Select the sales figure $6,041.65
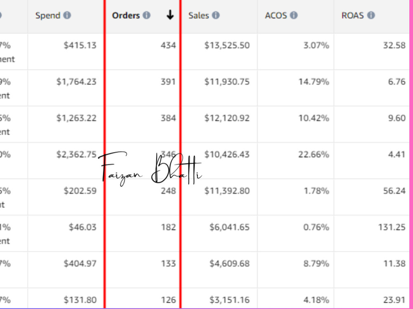Viewport: 413px width, 309px height. click(229, 227)
